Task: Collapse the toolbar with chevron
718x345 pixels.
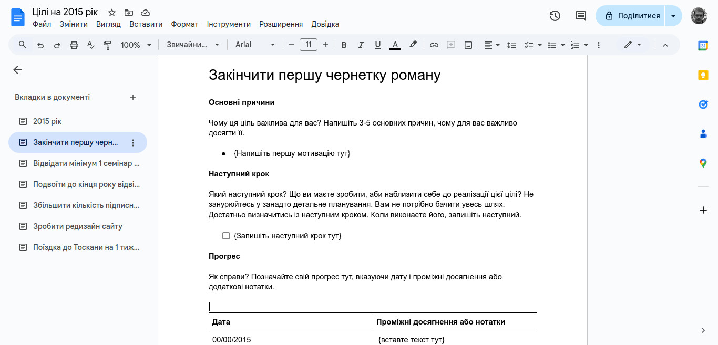Action: pyautogui.click(x=665, y=45)
